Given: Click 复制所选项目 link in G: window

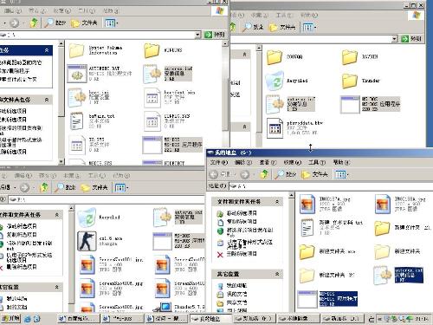Looking at the screenshot, I should [x=242, y=222].
